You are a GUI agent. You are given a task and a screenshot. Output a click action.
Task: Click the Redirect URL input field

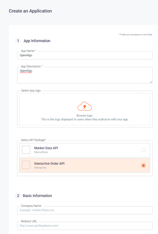(85, 226)
